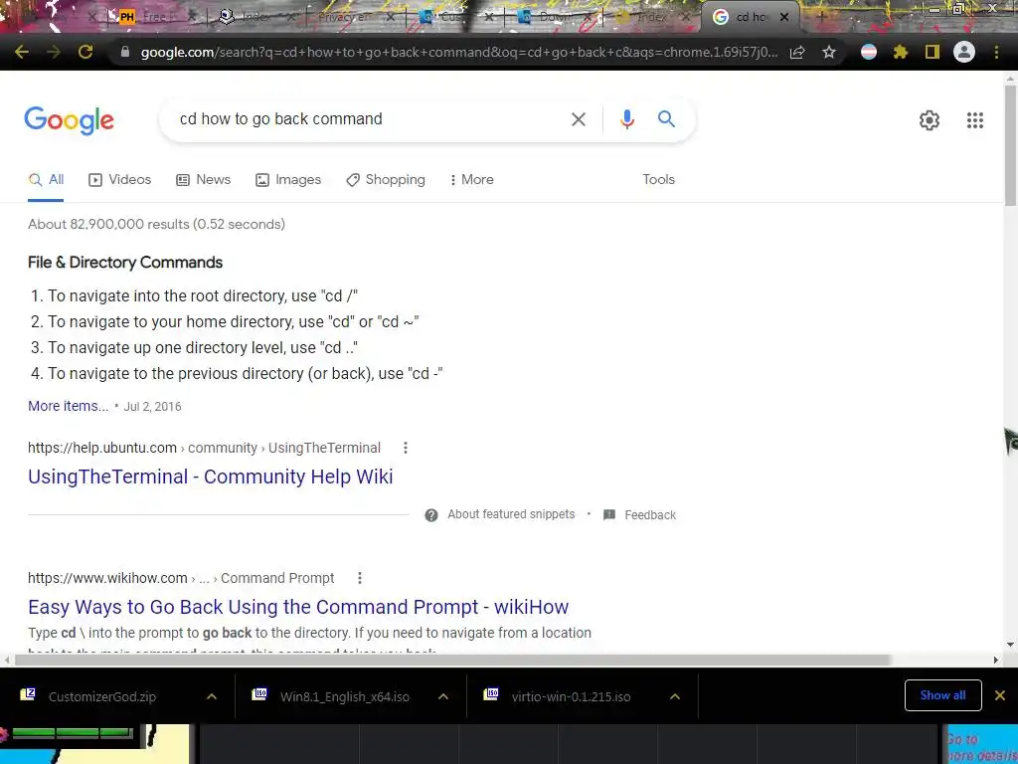The height and width of the screenshot is (764, 1018).
Task: Share this page from address bar
Action: [797, 52]
